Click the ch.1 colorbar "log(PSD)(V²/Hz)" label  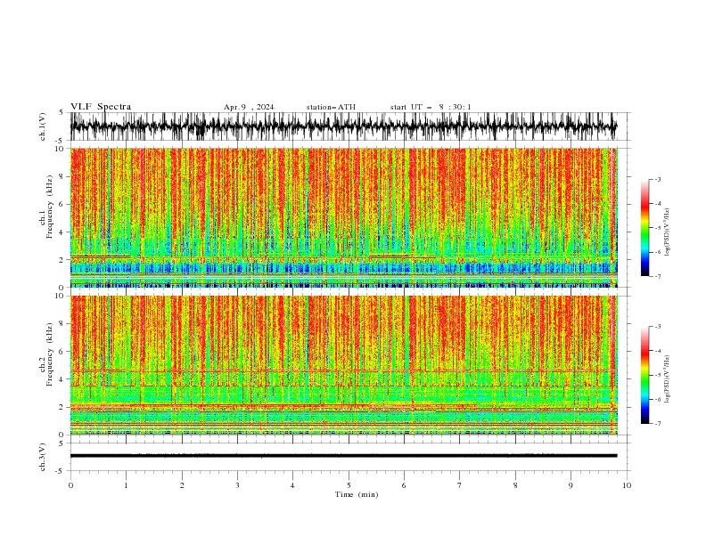pos(667,232)
